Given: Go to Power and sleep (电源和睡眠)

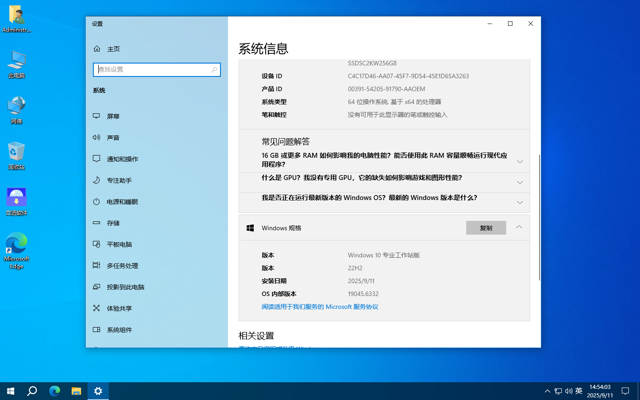Looking at the screenshot, I should tap(122, 202).
